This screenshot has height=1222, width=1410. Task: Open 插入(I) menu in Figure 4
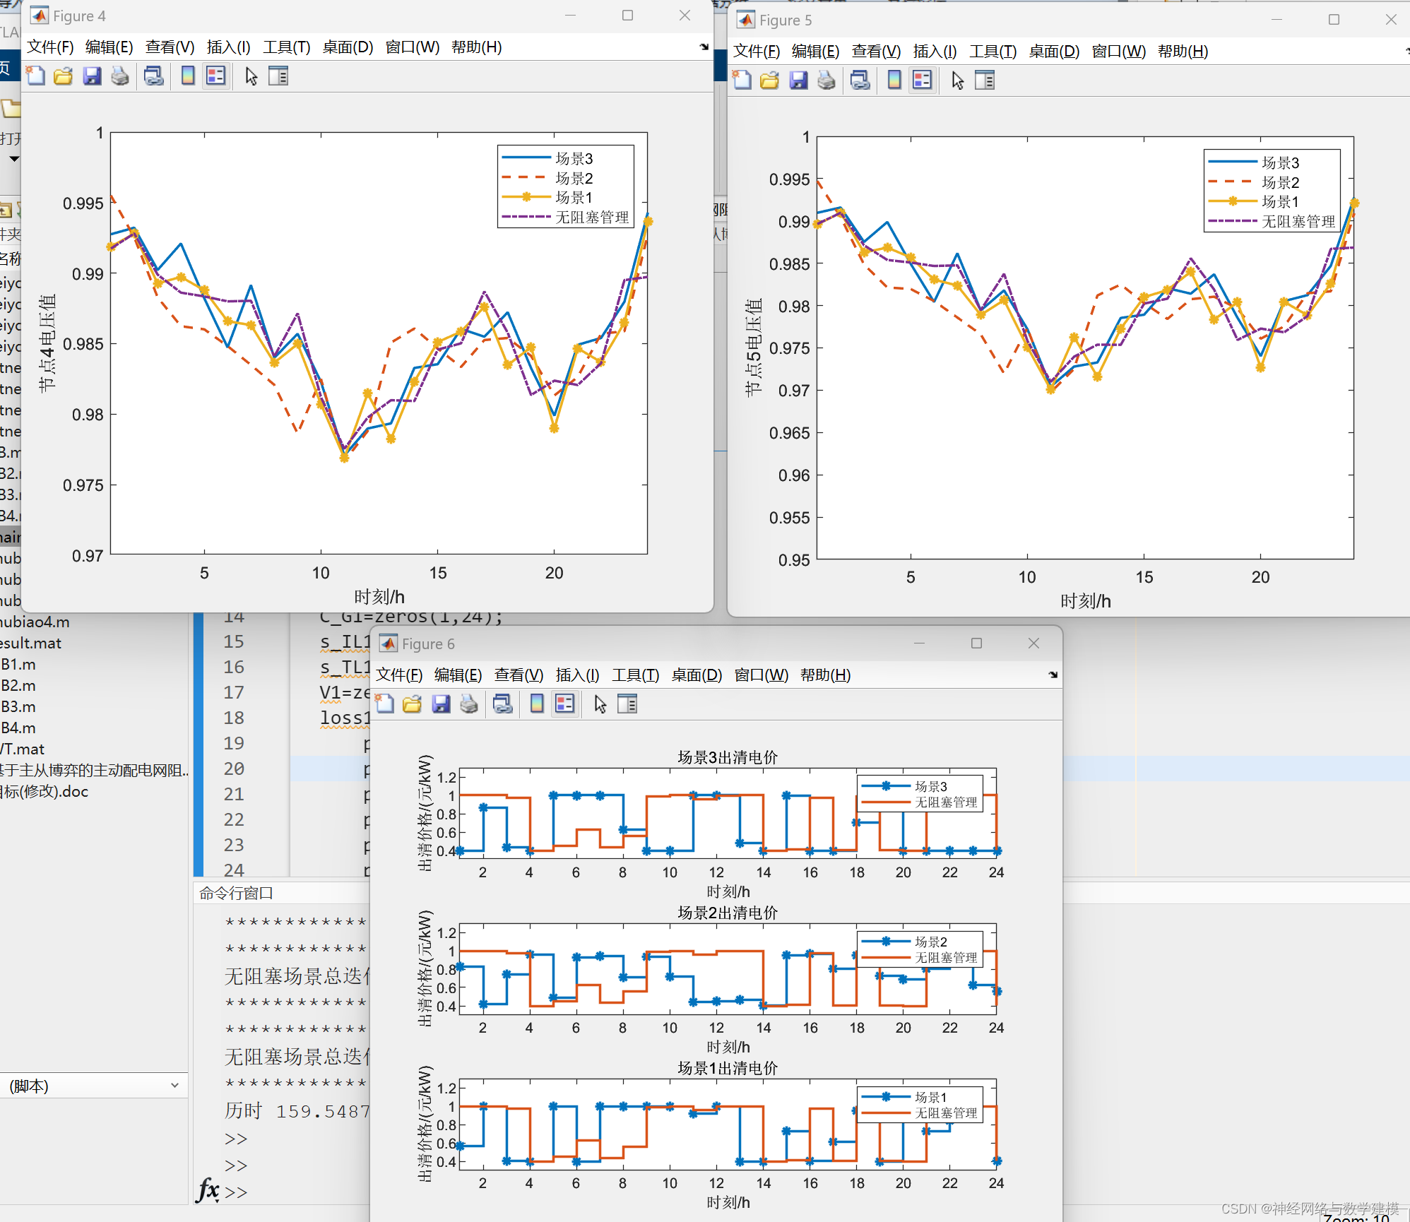[228, 47]
